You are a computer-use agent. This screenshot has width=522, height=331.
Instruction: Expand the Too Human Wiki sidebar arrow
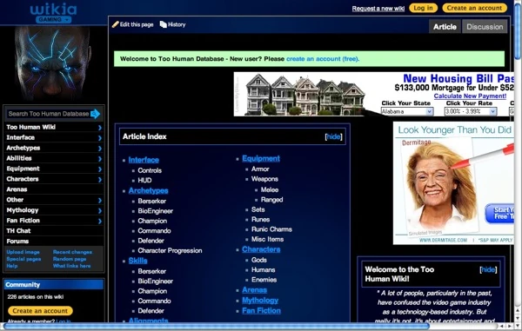coord(100,128)
